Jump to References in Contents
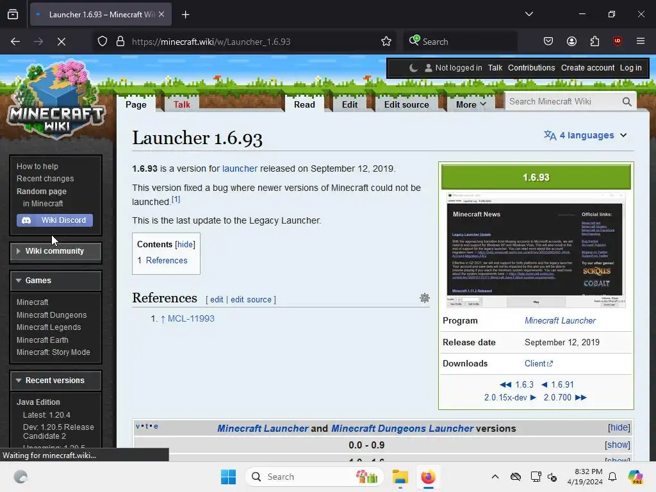Viewport: 656px width, 492px height. click(167, 260)
